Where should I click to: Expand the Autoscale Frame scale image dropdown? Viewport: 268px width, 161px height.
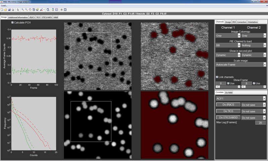coord(241,64)
